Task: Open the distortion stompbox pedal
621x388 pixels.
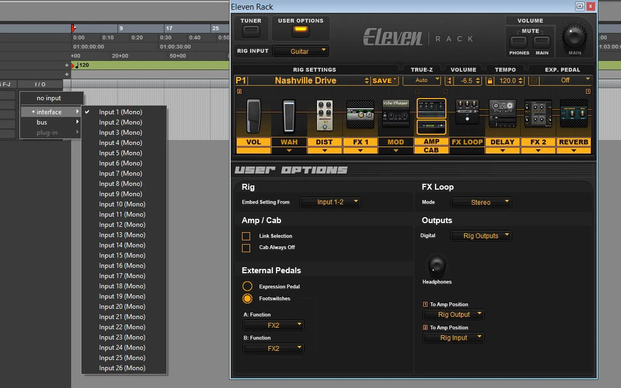Action: (325, 115)
